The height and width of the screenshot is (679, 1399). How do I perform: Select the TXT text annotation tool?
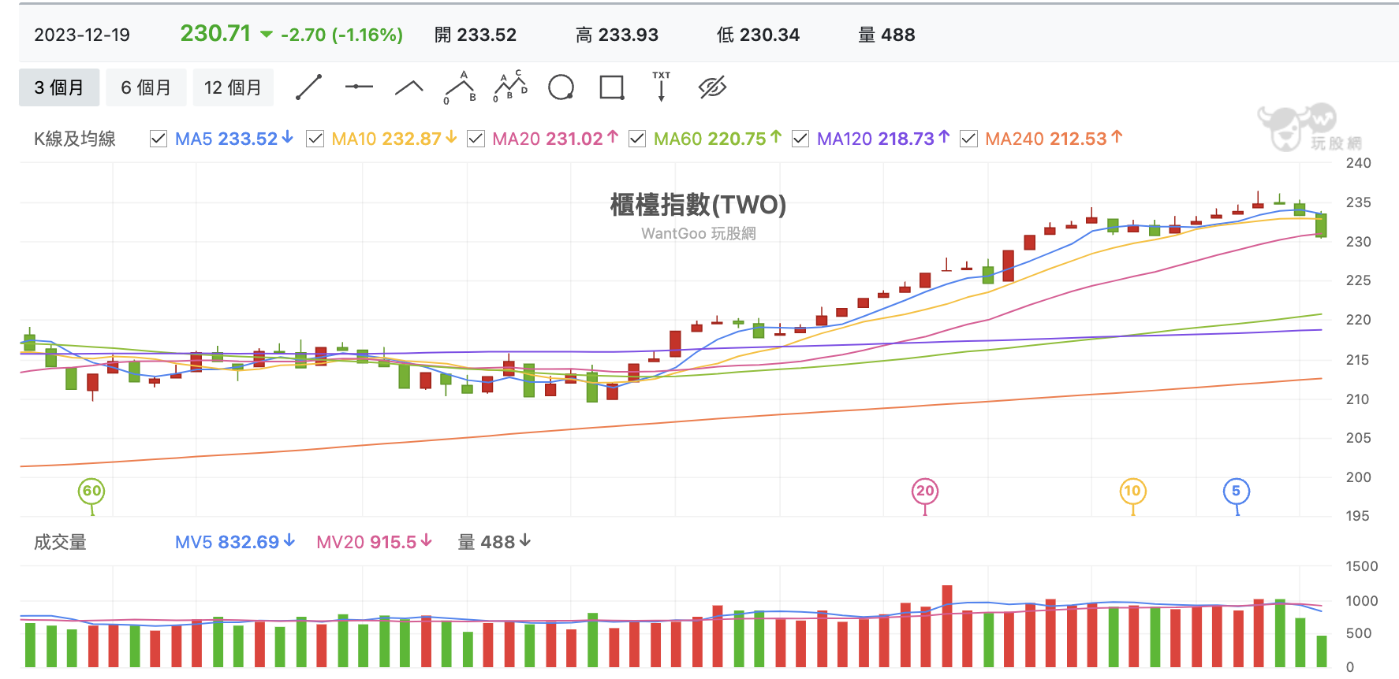coord(661,87)
